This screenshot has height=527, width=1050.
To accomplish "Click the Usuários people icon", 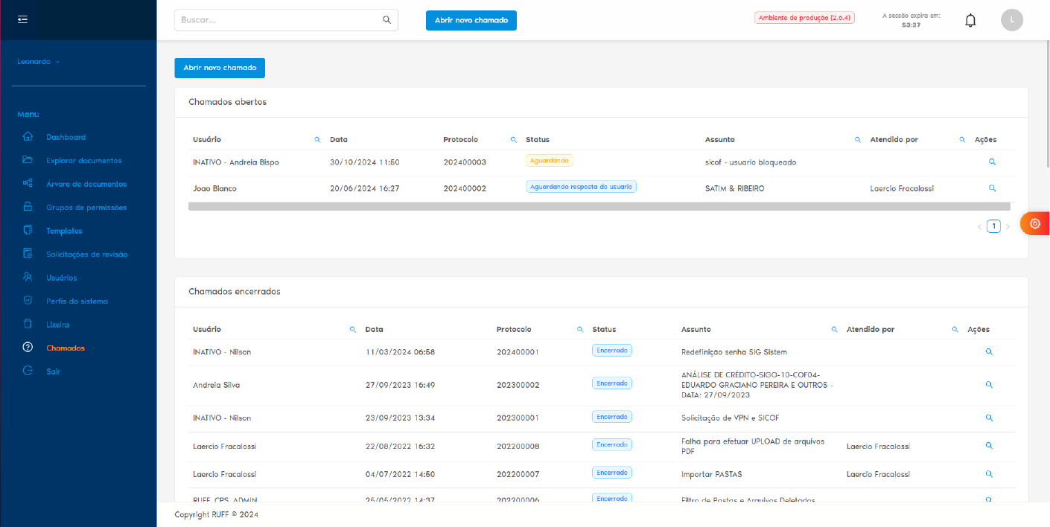I will (x=28, y=278).
